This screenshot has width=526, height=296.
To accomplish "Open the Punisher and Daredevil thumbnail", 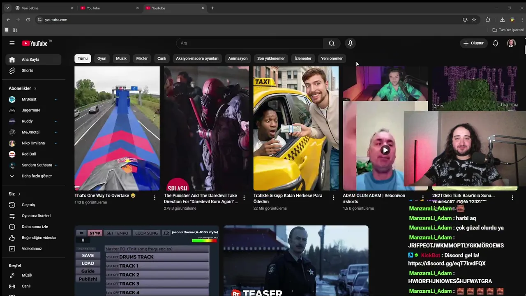I will tap(206, 128).
